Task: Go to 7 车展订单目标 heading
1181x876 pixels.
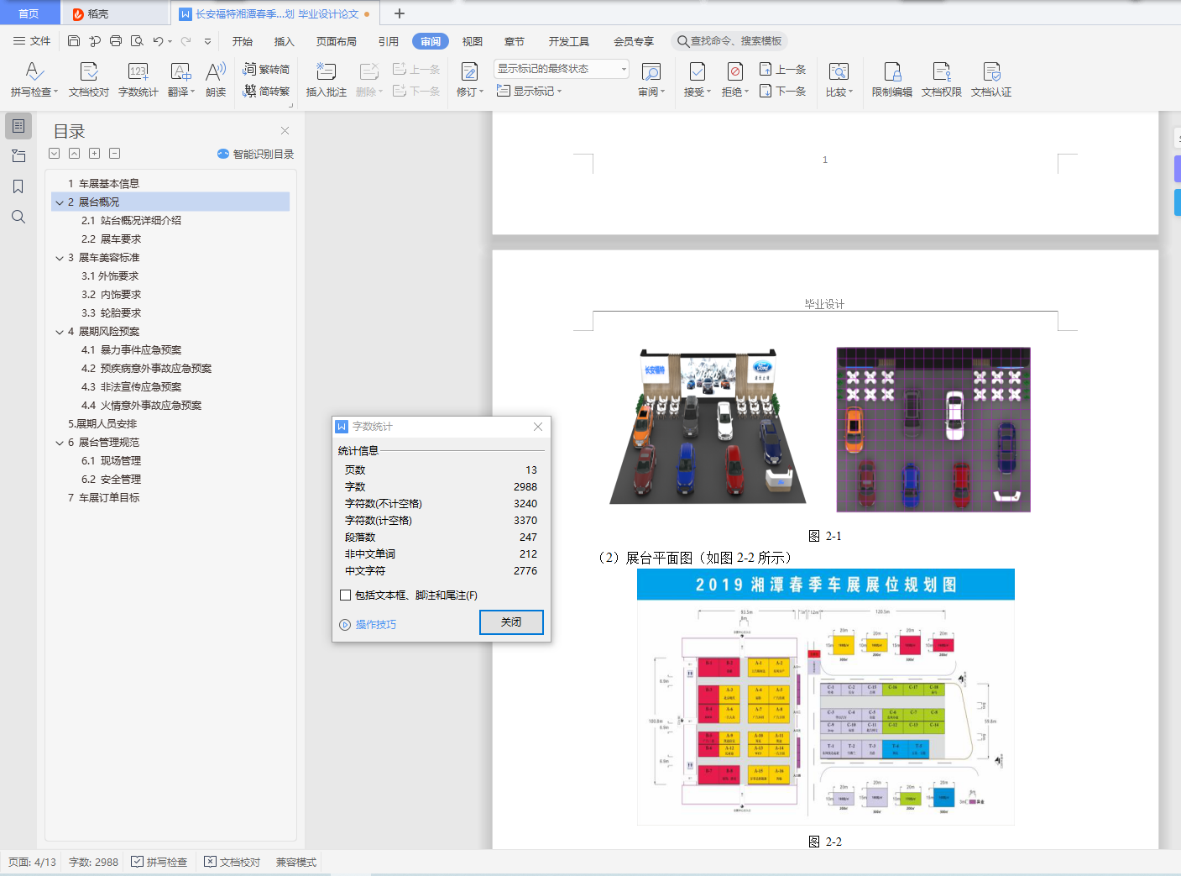Action: (104, 498)
